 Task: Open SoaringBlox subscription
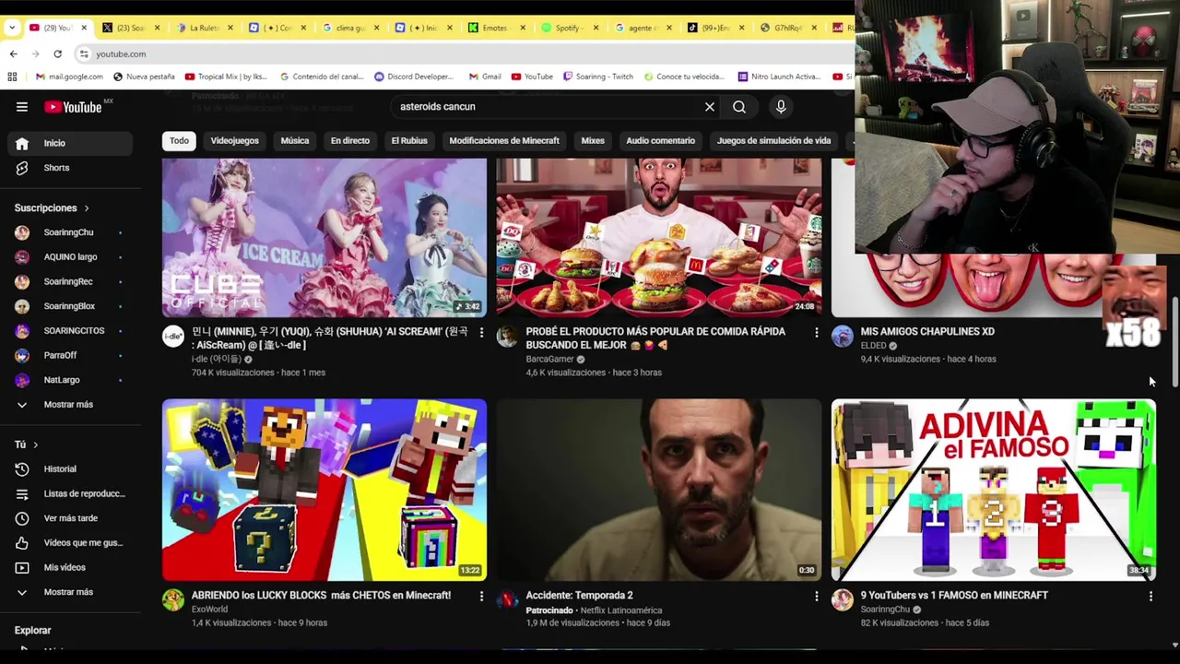[70, 306]
